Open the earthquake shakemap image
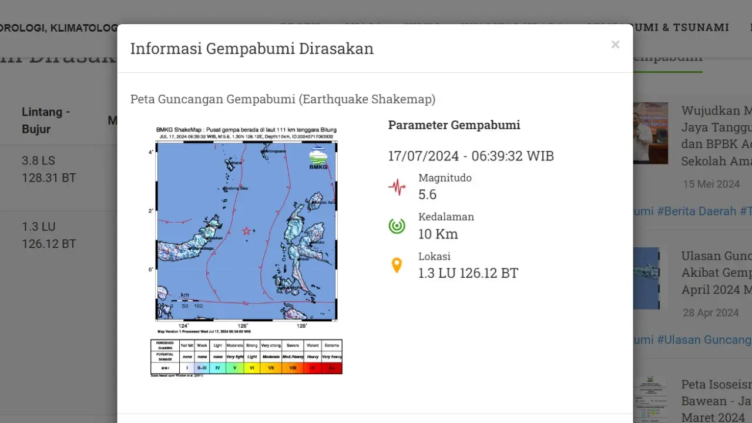Screen dimensions: 752x423 click(247, 251)
